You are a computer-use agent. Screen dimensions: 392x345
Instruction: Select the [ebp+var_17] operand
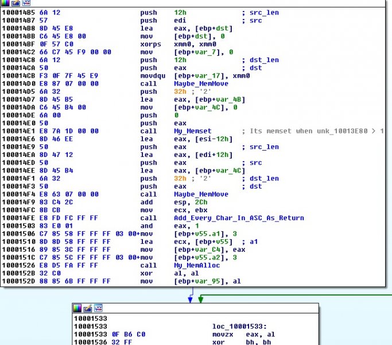(201, 76)
